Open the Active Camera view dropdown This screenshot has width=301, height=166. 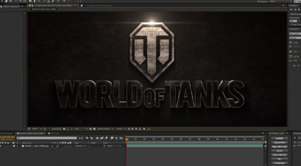tap(106, 129)
